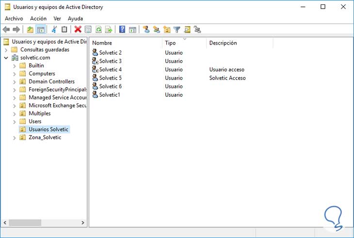Image resolution: width=354 pixels, height=238 pixels.
Task: Expand the Multiples organizational unit
Action: click(15, 114)
